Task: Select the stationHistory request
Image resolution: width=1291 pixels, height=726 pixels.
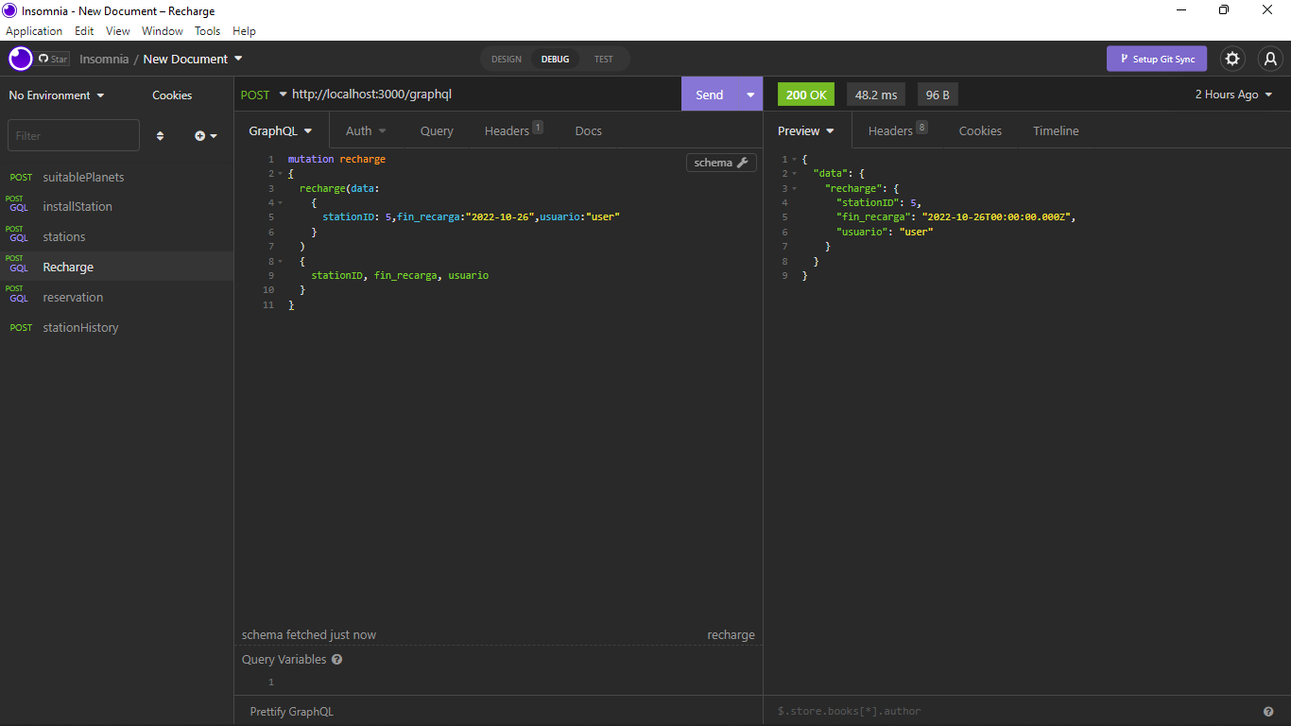Action: [116, 327]
